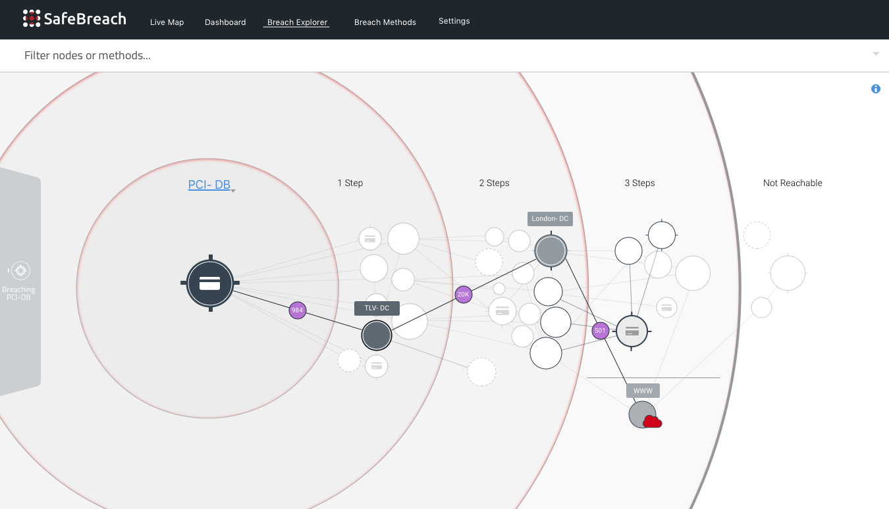Open the PCI- DB target link
Image resolution: width=889 pixels, height=509 pixels.
pyautogui.click(x=209, y=185)
